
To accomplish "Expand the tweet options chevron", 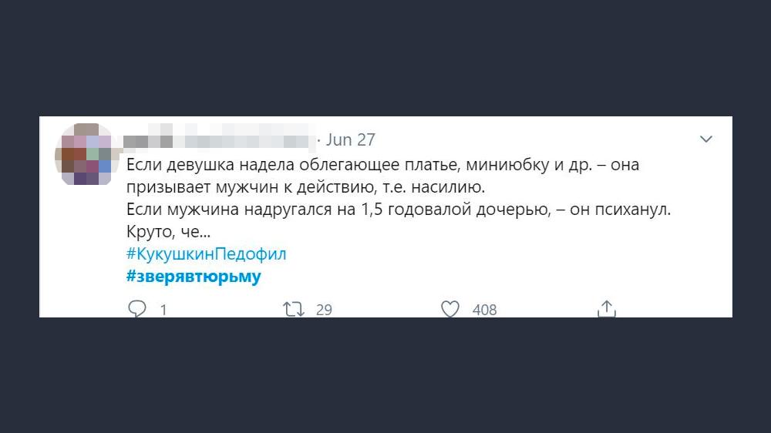I will (705, 139).
